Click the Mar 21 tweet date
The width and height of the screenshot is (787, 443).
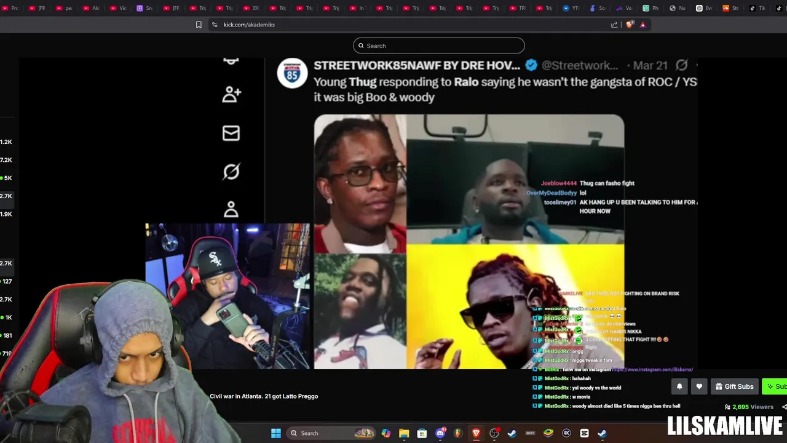[x=651, y=65]
